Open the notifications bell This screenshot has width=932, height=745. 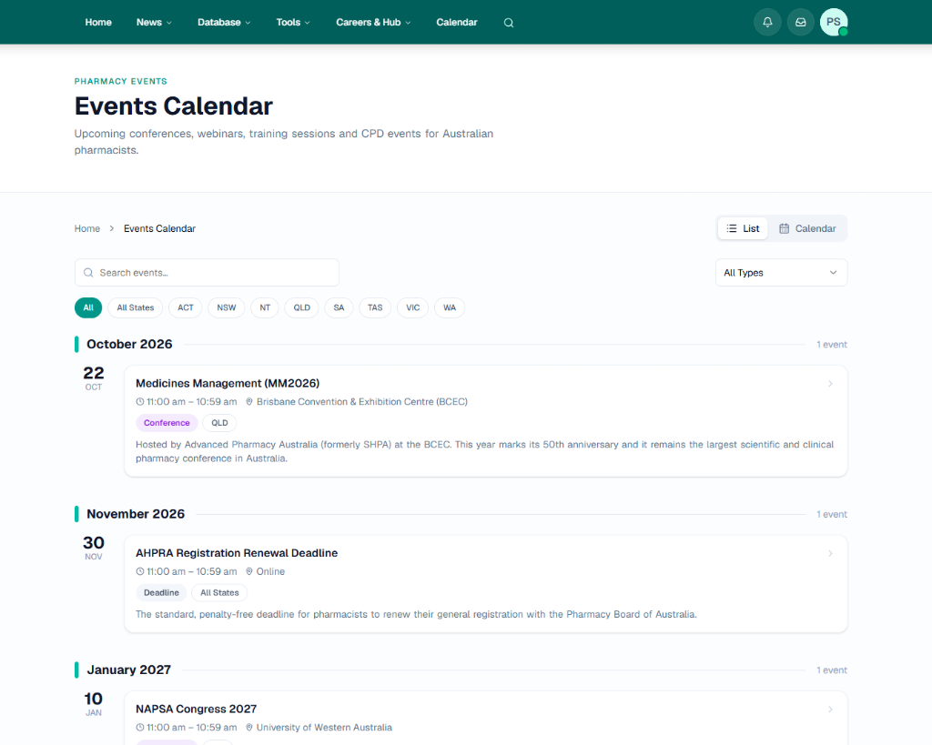click(x=767, y=22)
